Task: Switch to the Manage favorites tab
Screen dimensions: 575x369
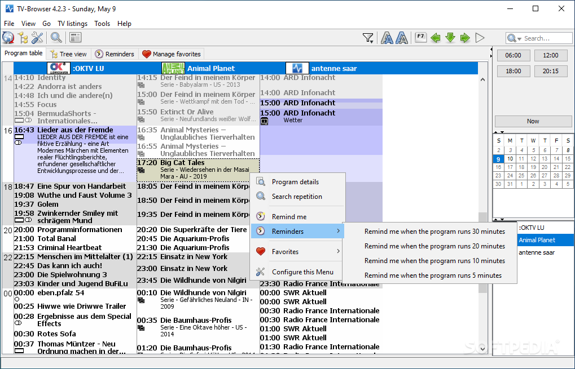Action: point(171,54)
